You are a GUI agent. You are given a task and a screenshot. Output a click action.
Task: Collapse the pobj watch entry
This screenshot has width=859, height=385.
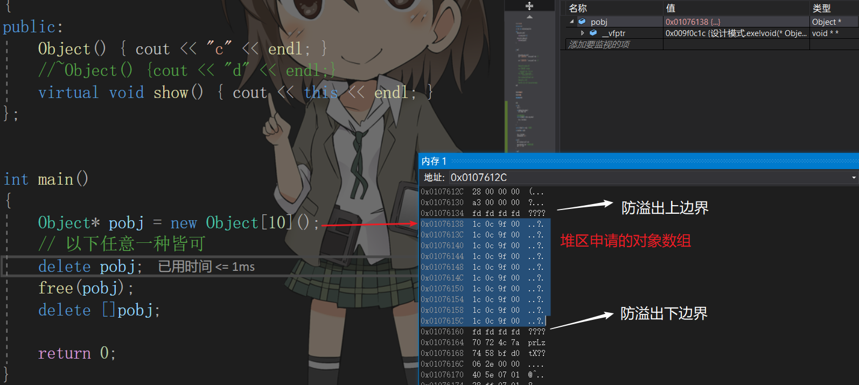click(x=571, y=22)
